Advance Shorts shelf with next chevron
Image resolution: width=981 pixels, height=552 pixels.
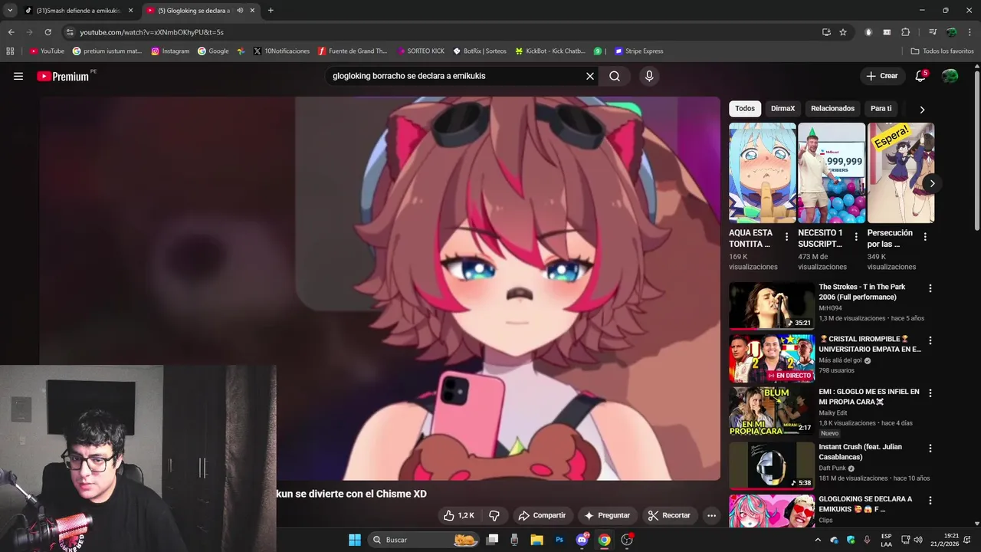[932, 183]
